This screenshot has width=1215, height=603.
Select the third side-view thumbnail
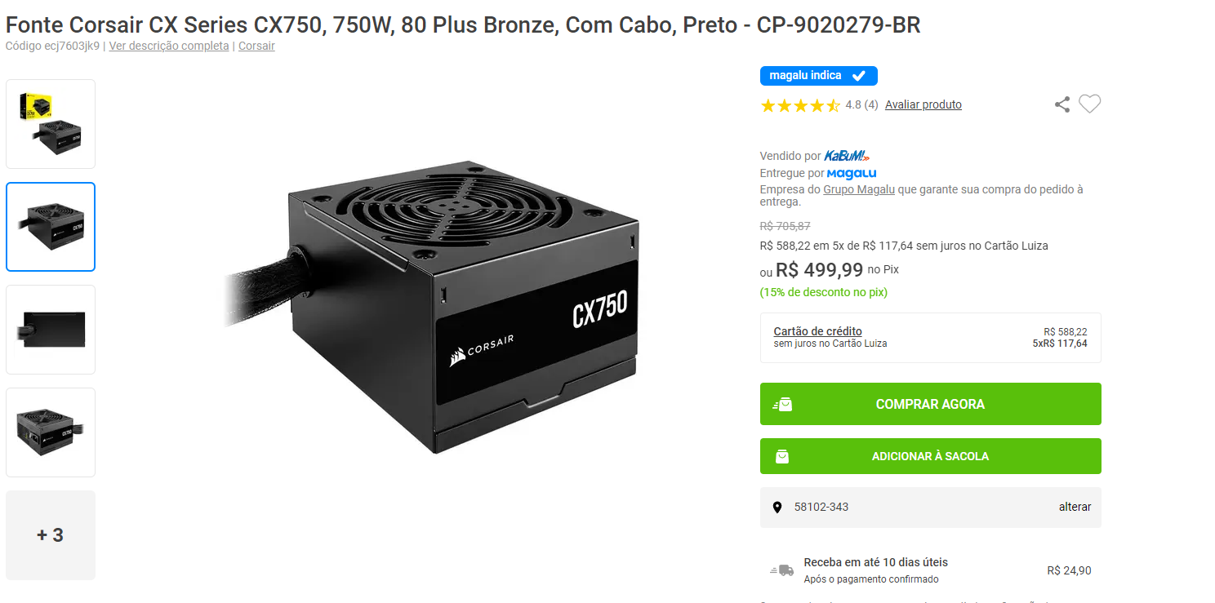click(51, 330)
